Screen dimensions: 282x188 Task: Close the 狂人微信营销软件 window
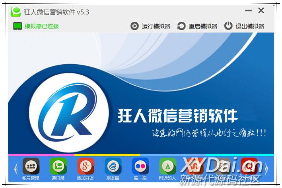pyautogui.click(x=261, y=10)
